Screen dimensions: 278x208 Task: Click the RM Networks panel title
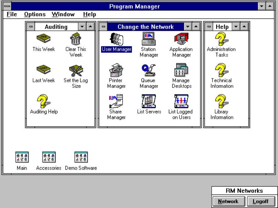244,191
